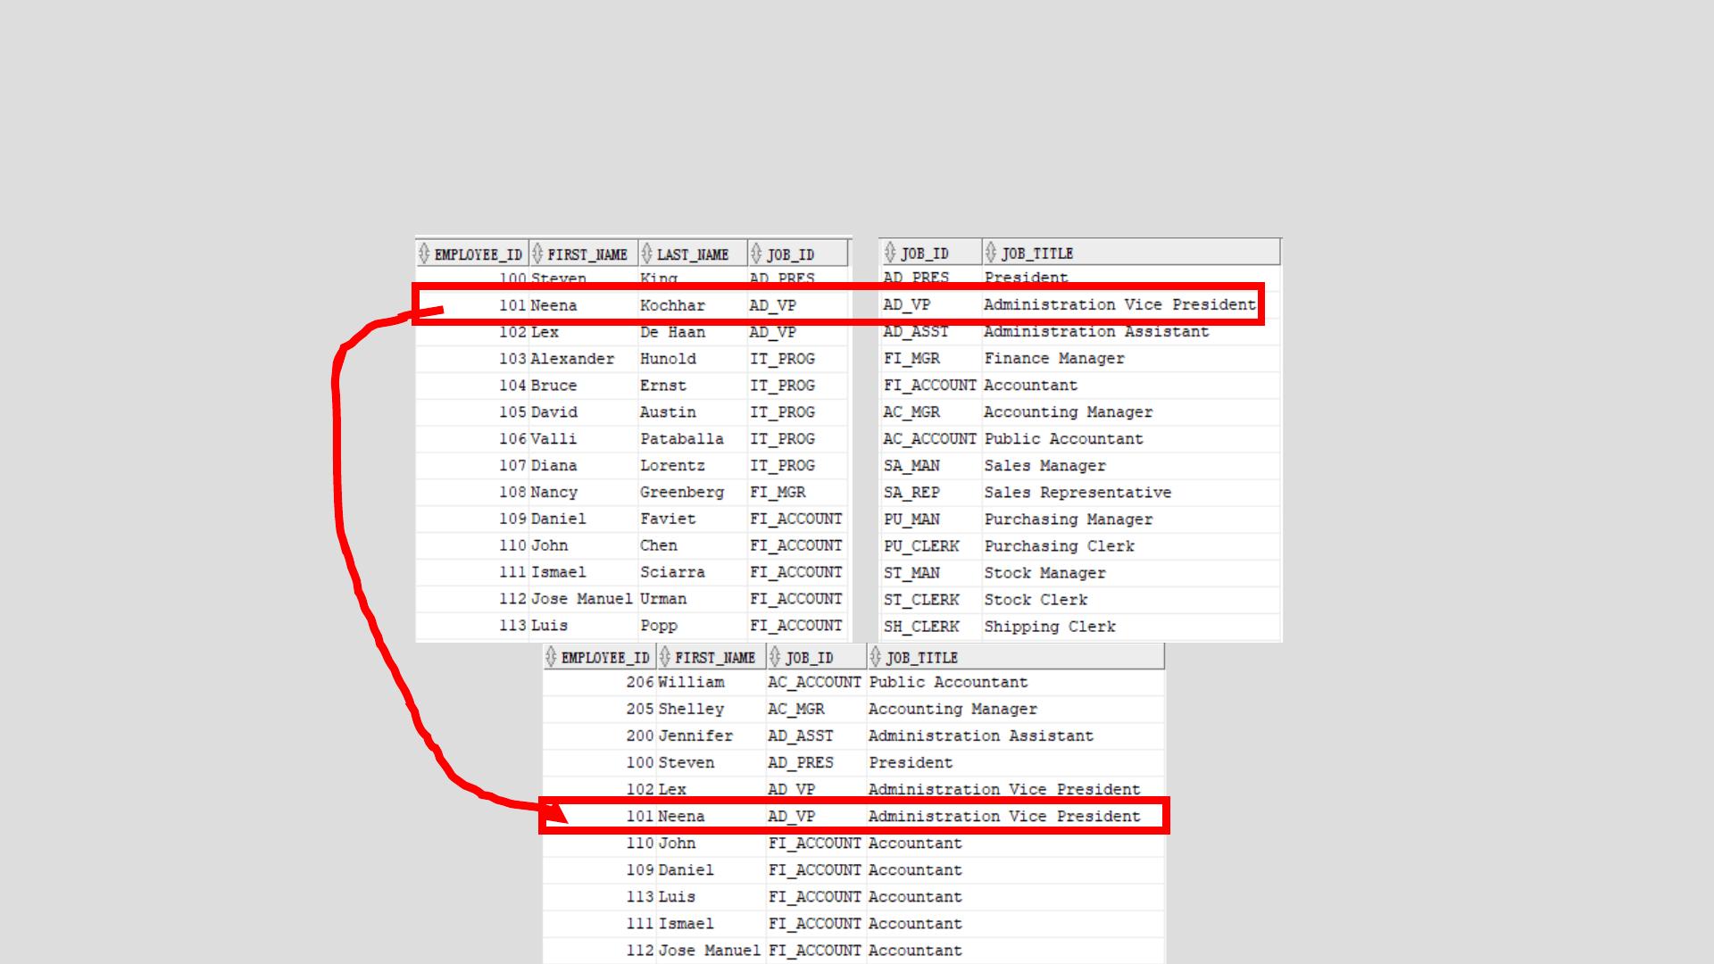Click sort icon beside JOB_ID in top-left table
The image size is (1714, 964).
tap(756, 254)
